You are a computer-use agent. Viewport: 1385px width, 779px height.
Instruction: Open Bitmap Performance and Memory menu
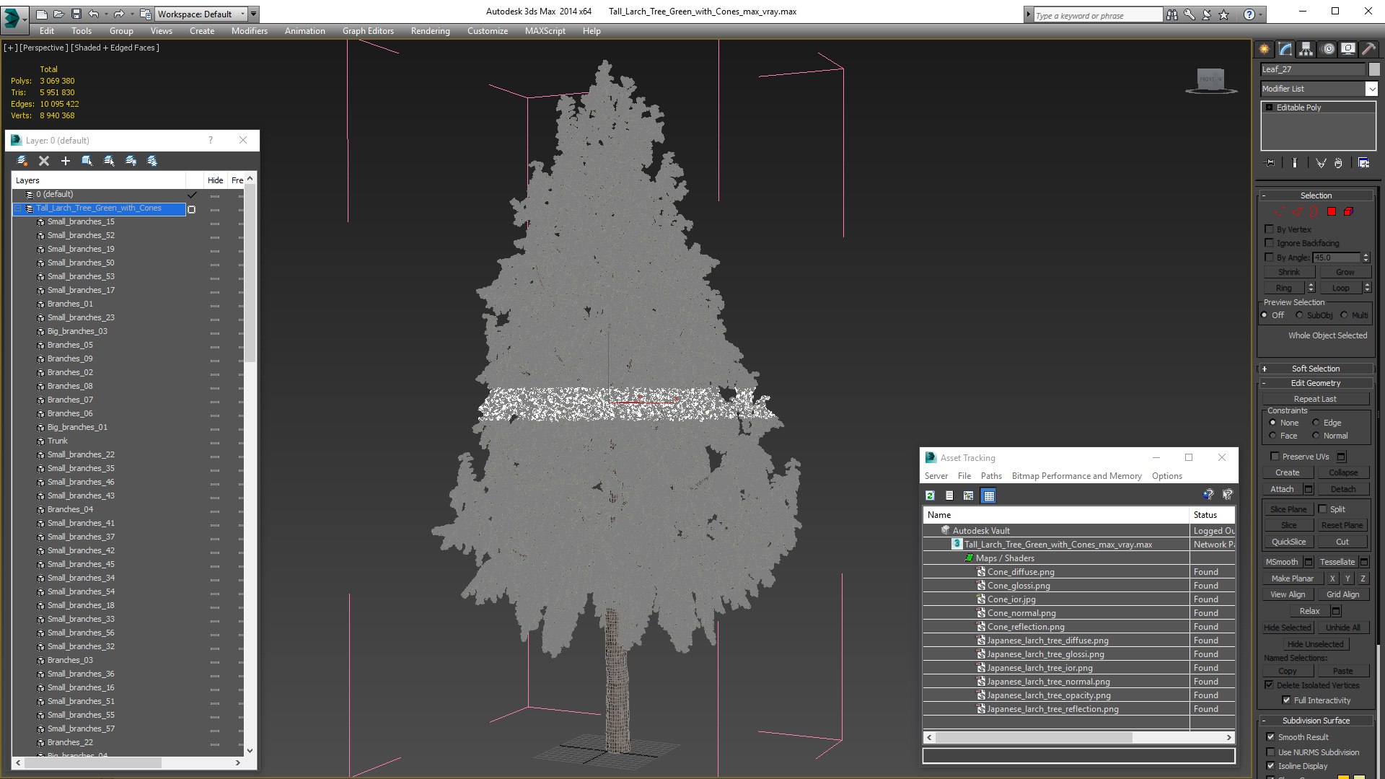point(1076,476)
